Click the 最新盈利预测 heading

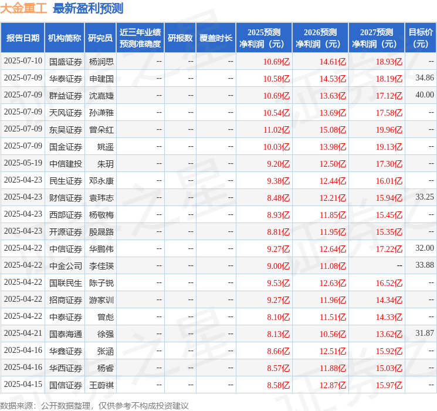(88, 8)
